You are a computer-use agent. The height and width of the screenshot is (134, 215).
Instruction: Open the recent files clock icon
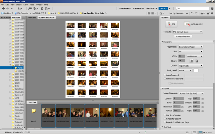[x=19, y=8]
